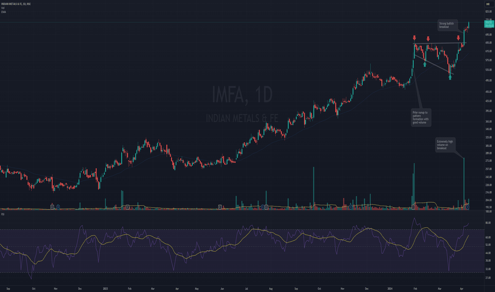Open the INR currency selector
Viewport: 495px width, 292px height.
pos(488,4)
